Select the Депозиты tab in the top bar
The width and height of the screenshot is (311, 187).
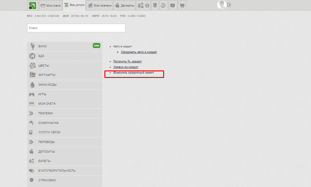(x=124, y=5)
